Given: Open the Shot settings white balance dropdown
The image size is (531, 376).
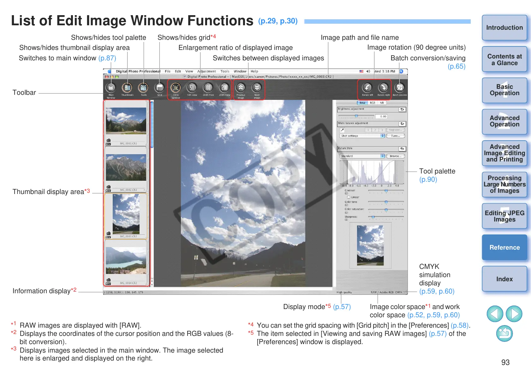Looking at the screenshot, I should [362, 136].
